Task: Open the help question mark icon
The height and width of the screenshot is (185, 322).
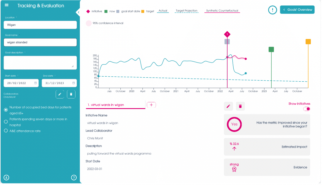Action: click(74, 177)
